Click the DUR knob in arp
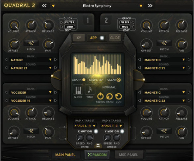This screenshot has height=161, width=194. tap(118, 96)
